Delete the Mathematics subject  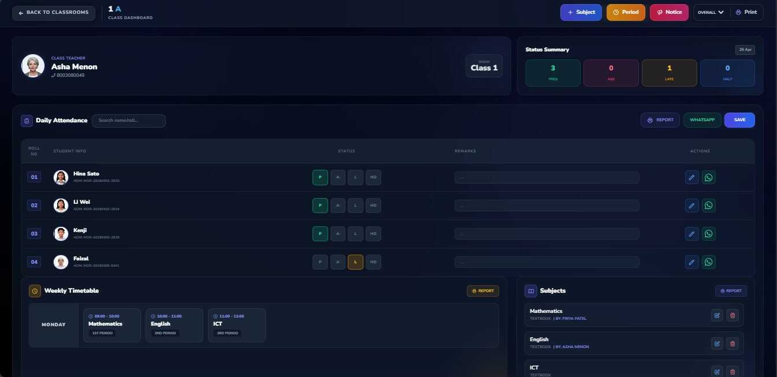733,315
